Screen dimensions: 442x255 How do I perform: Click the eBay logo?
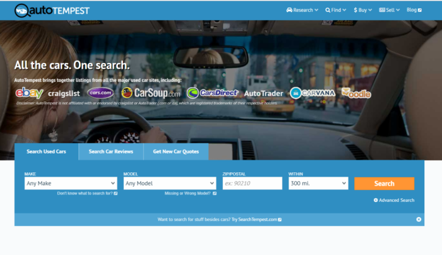pyautogui.click(x=29, y=93)
